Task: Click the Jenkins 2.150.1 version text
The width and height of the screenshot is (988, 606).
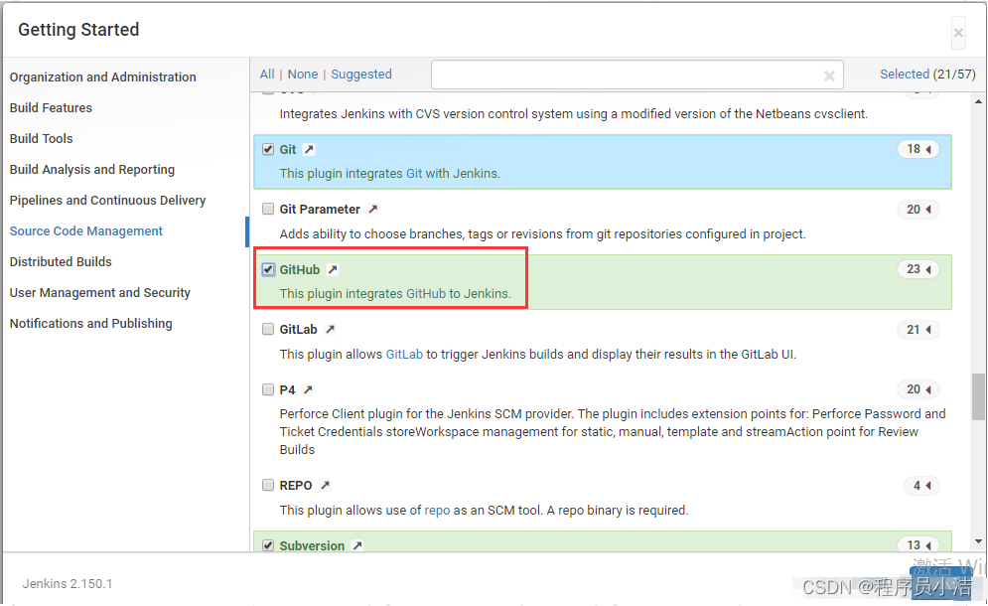Action: click(x=68, y=584)
